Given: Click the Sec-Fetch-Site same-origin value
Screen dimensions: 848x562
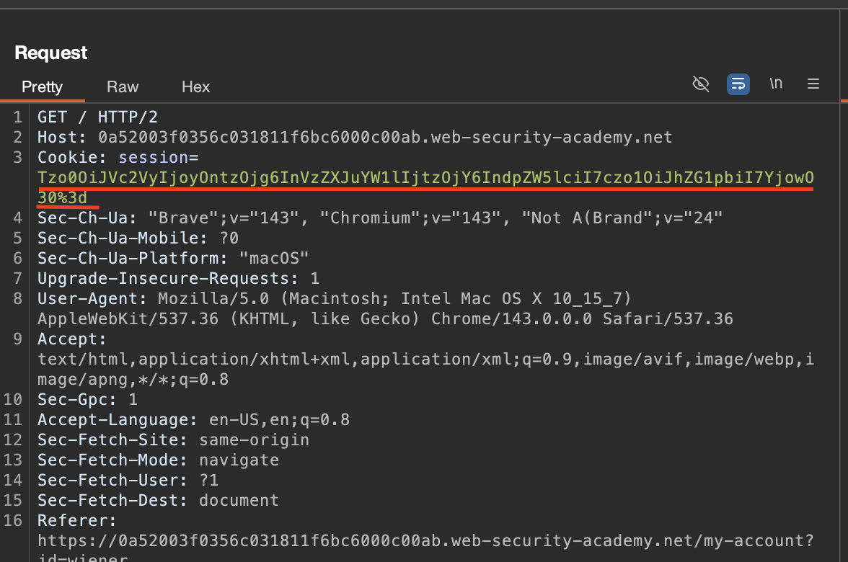Looking at the screenshot, I should (x=254, y=440).
